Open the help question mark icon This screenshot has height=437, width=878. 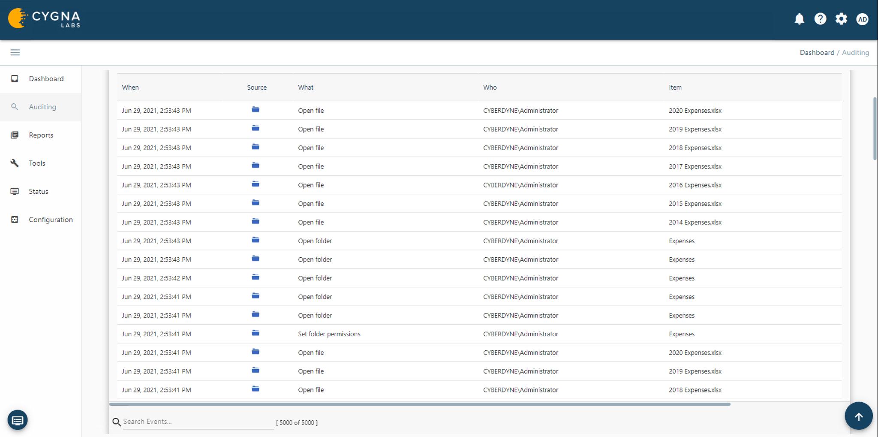(x=820, y=18)
